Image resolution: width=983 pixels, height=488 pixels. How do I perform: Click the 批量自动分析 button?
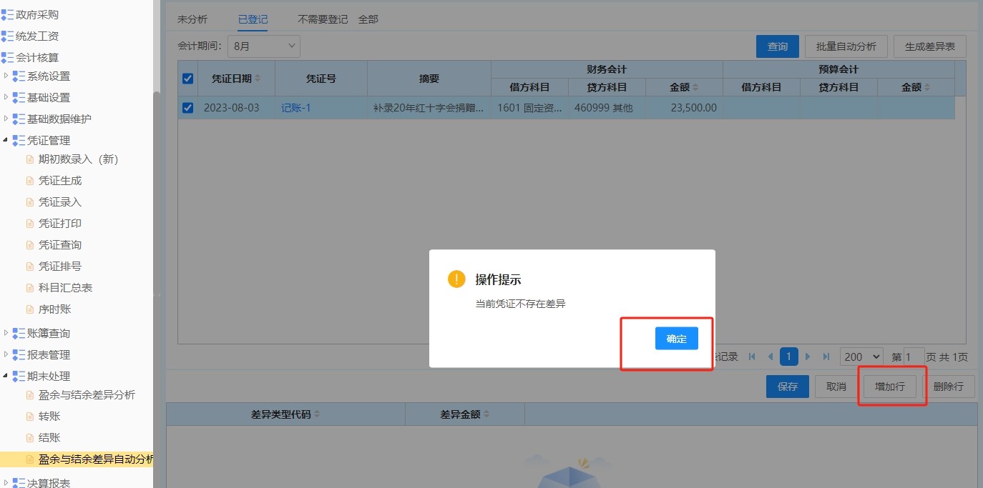click(846, 46)
